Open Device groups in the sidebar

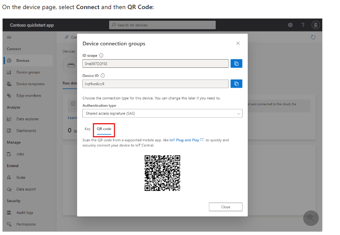click(28, 72)
